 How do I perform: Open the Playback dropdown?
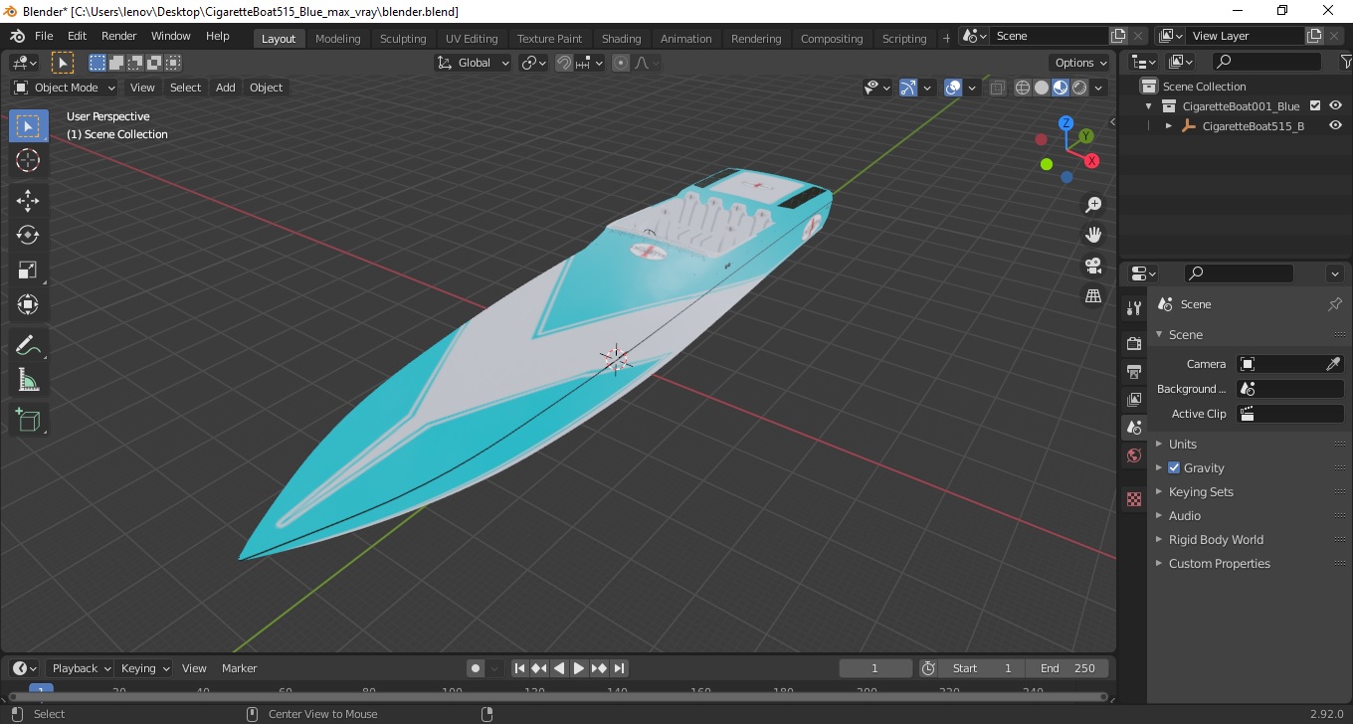pyautogui.click(x=82, y=668)
